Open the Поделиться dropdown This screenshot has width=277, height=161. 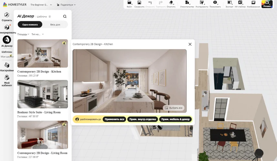[66, 5]
